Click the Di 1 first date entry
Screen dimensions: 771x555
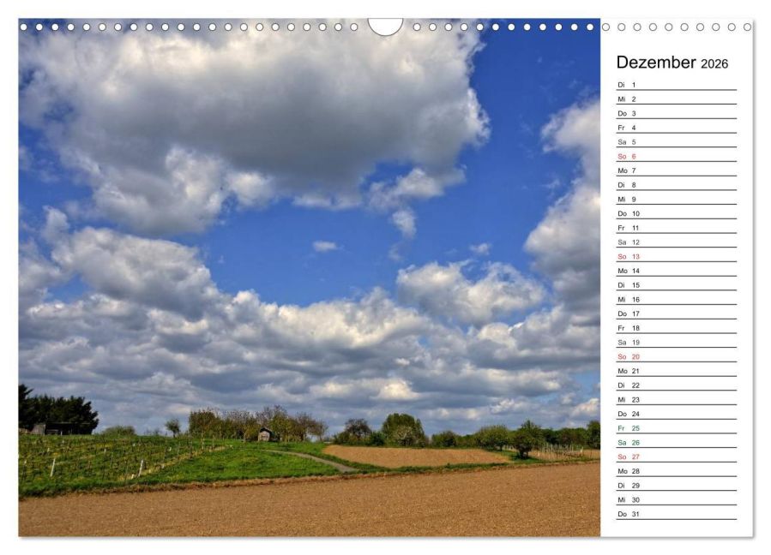[x=624, y=86]
